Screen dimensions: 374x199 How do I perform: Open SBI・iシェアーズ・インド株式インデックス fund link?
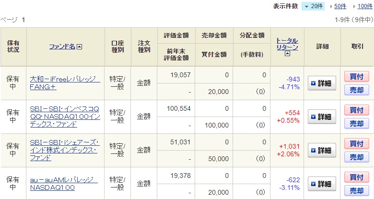click(65, 150)
